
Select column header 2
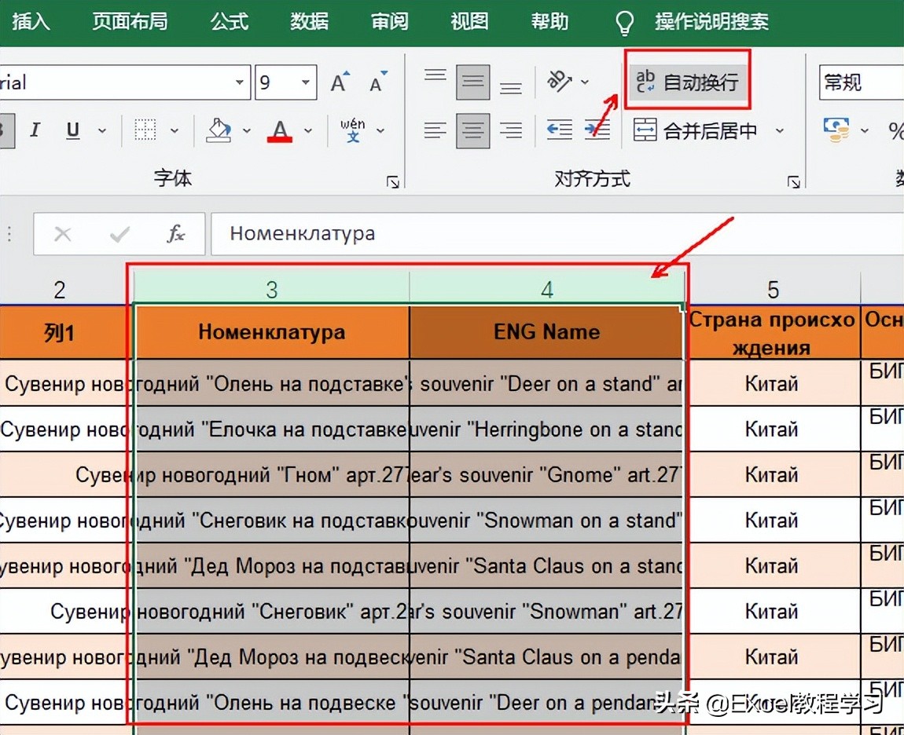coord(60,289)
